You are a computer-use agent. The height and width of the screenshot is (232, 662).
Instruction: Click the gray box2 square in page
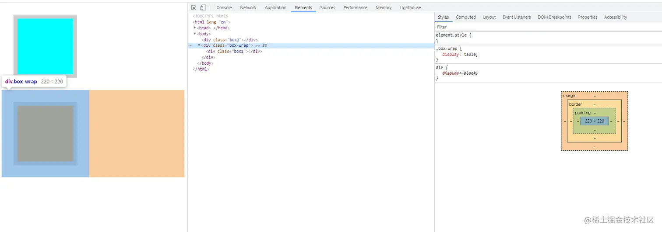45,134
